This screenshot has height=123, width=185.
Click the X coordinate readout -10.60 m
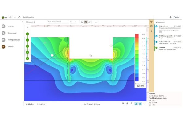pos(30,104)
